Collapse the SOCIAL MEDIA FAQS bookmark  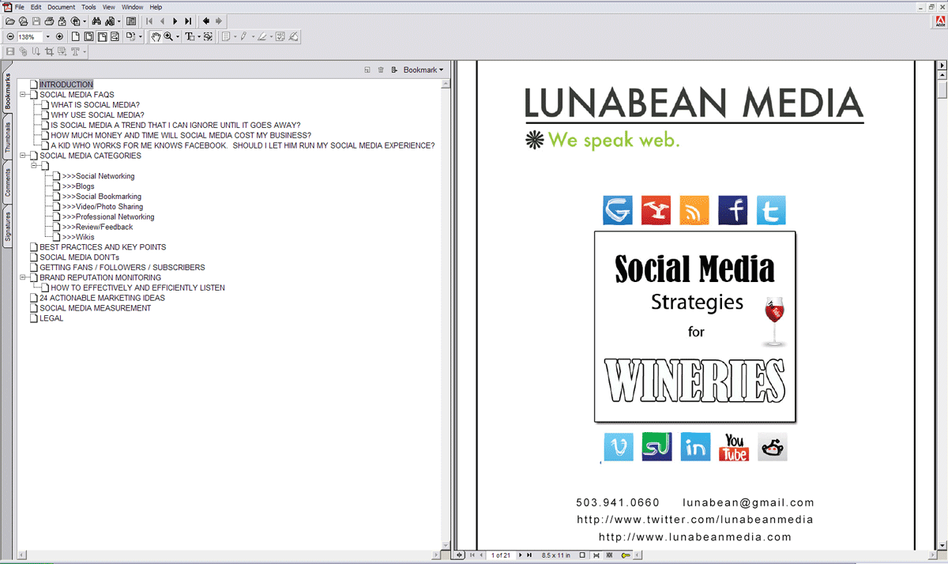pos(23,95)
